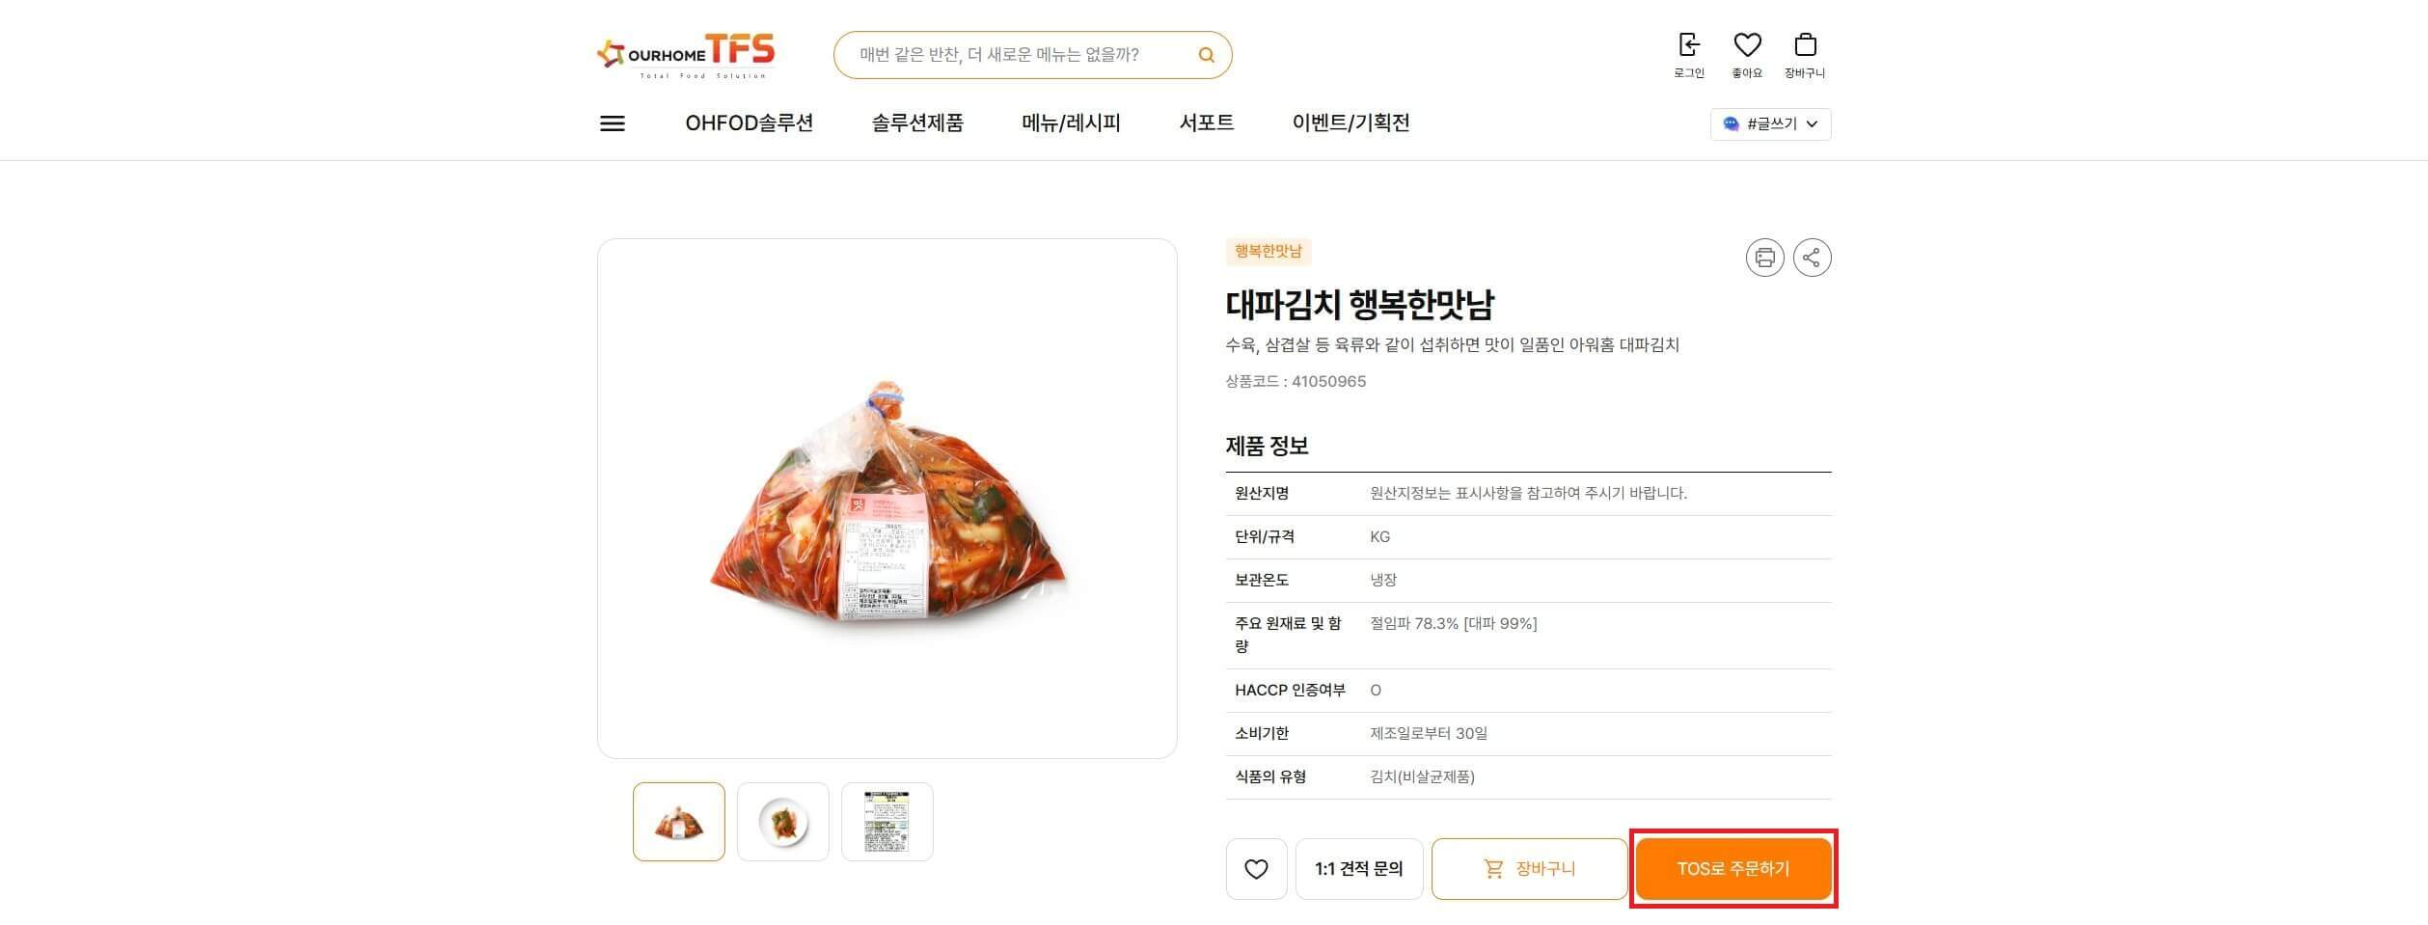The width and height of the screenshot is (2428, 925).
Task: Open the 좋아요 favorites heart icon
Action: pos(1747,44)
